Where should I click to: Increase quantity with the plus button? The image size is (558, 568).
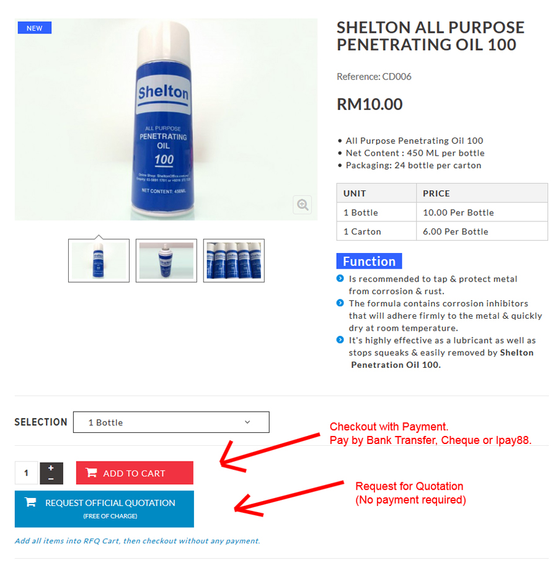tap(51, 468)
